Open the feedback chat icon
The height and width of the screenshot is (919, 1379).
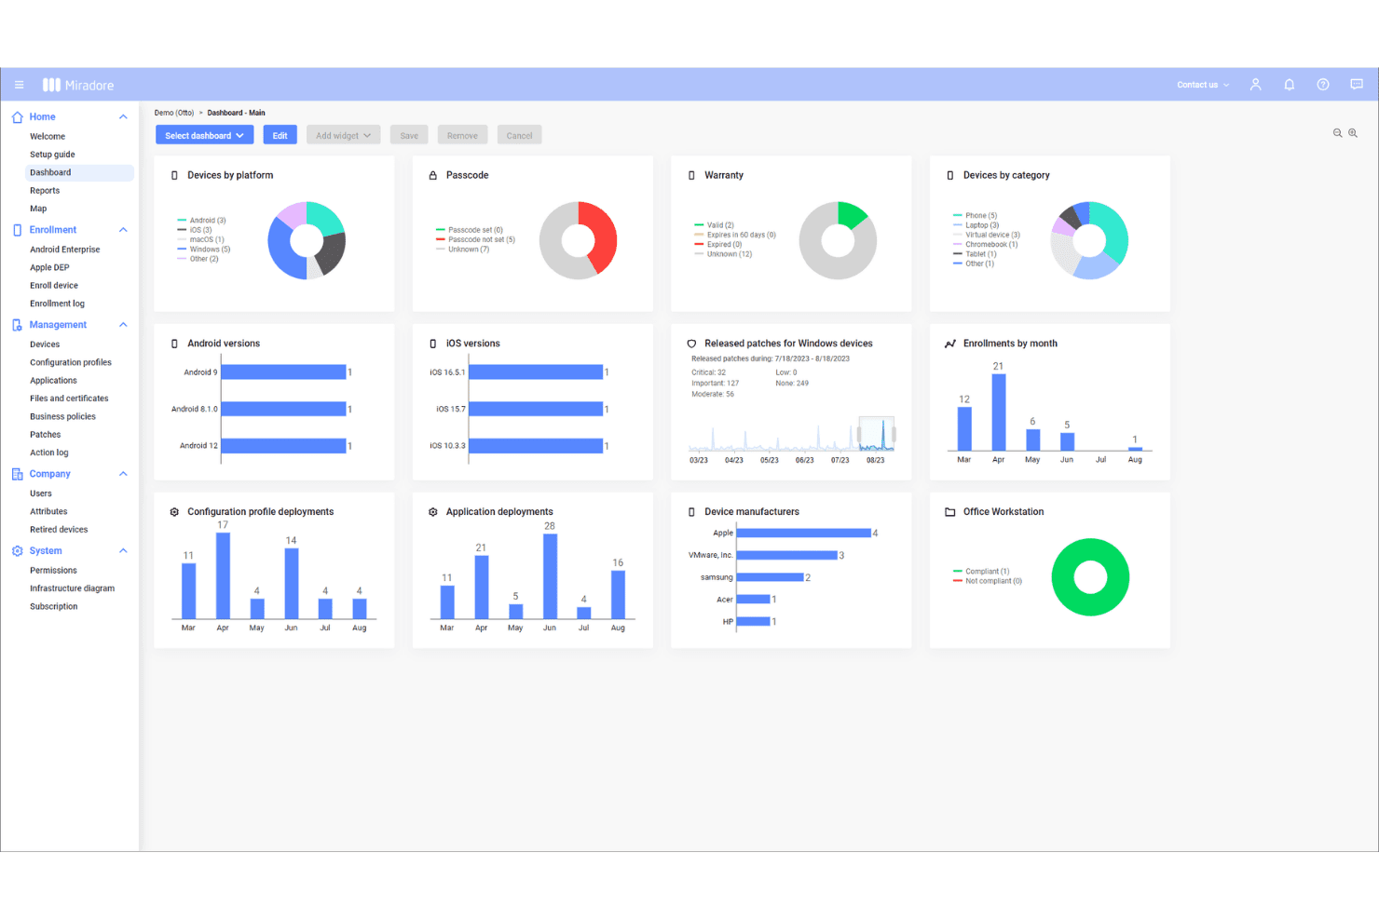1357,85
